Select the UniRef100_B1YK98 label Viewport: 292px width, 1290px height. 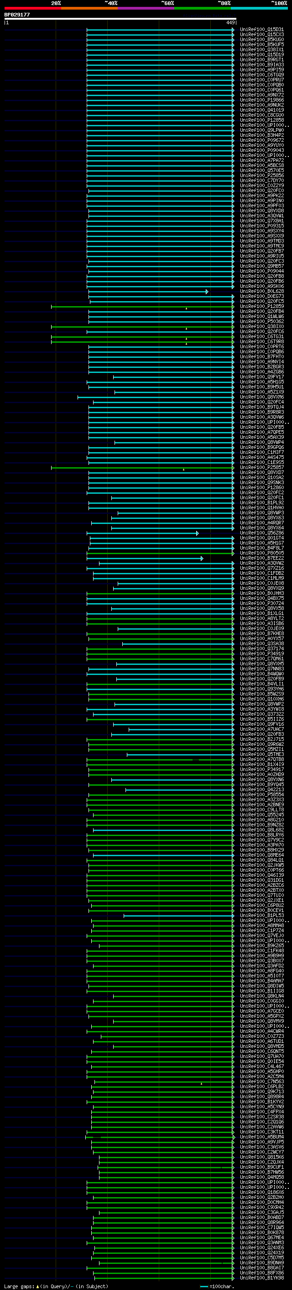pyautogui.click(x=262, y=1278)
